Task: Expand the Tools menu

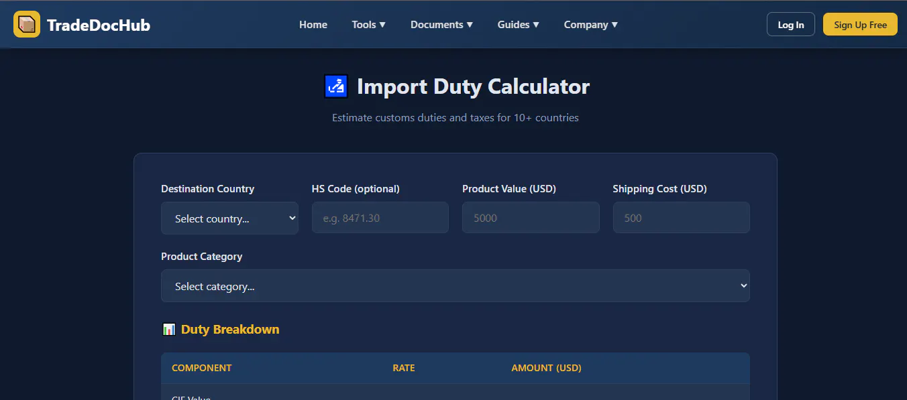Action: (368, 25)
